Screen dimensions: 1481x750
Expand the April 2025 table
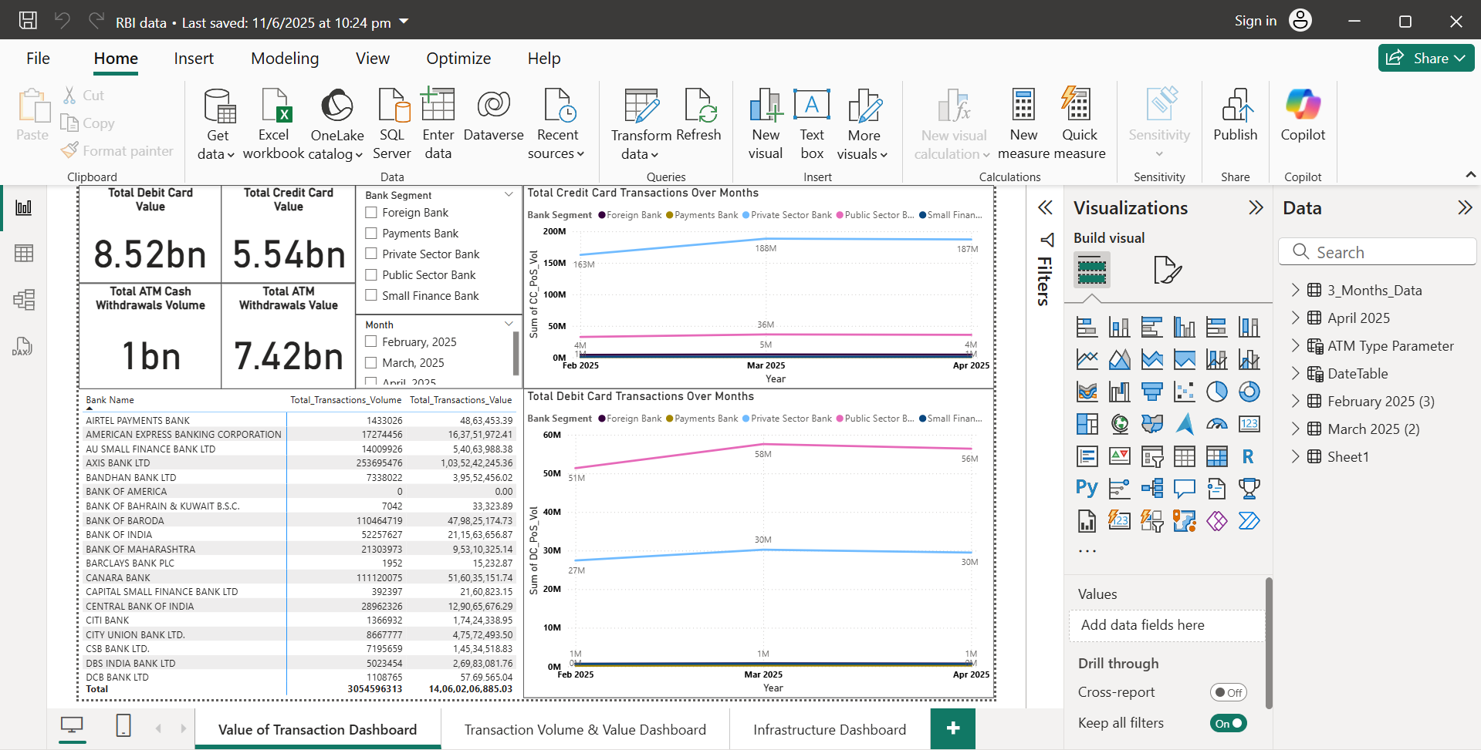[1295, 318]
